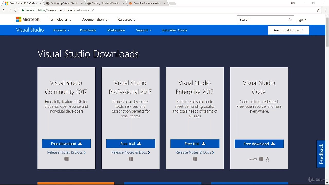The height and width of the screenshot is (185, 329).
Task: Expand the Products menu
Action: tap(62, 30)
